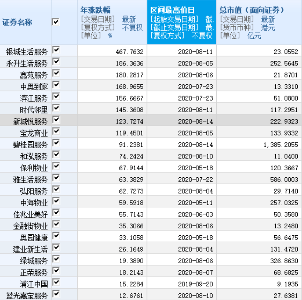Click the 326.8630 market cap cell

[259, 260]
